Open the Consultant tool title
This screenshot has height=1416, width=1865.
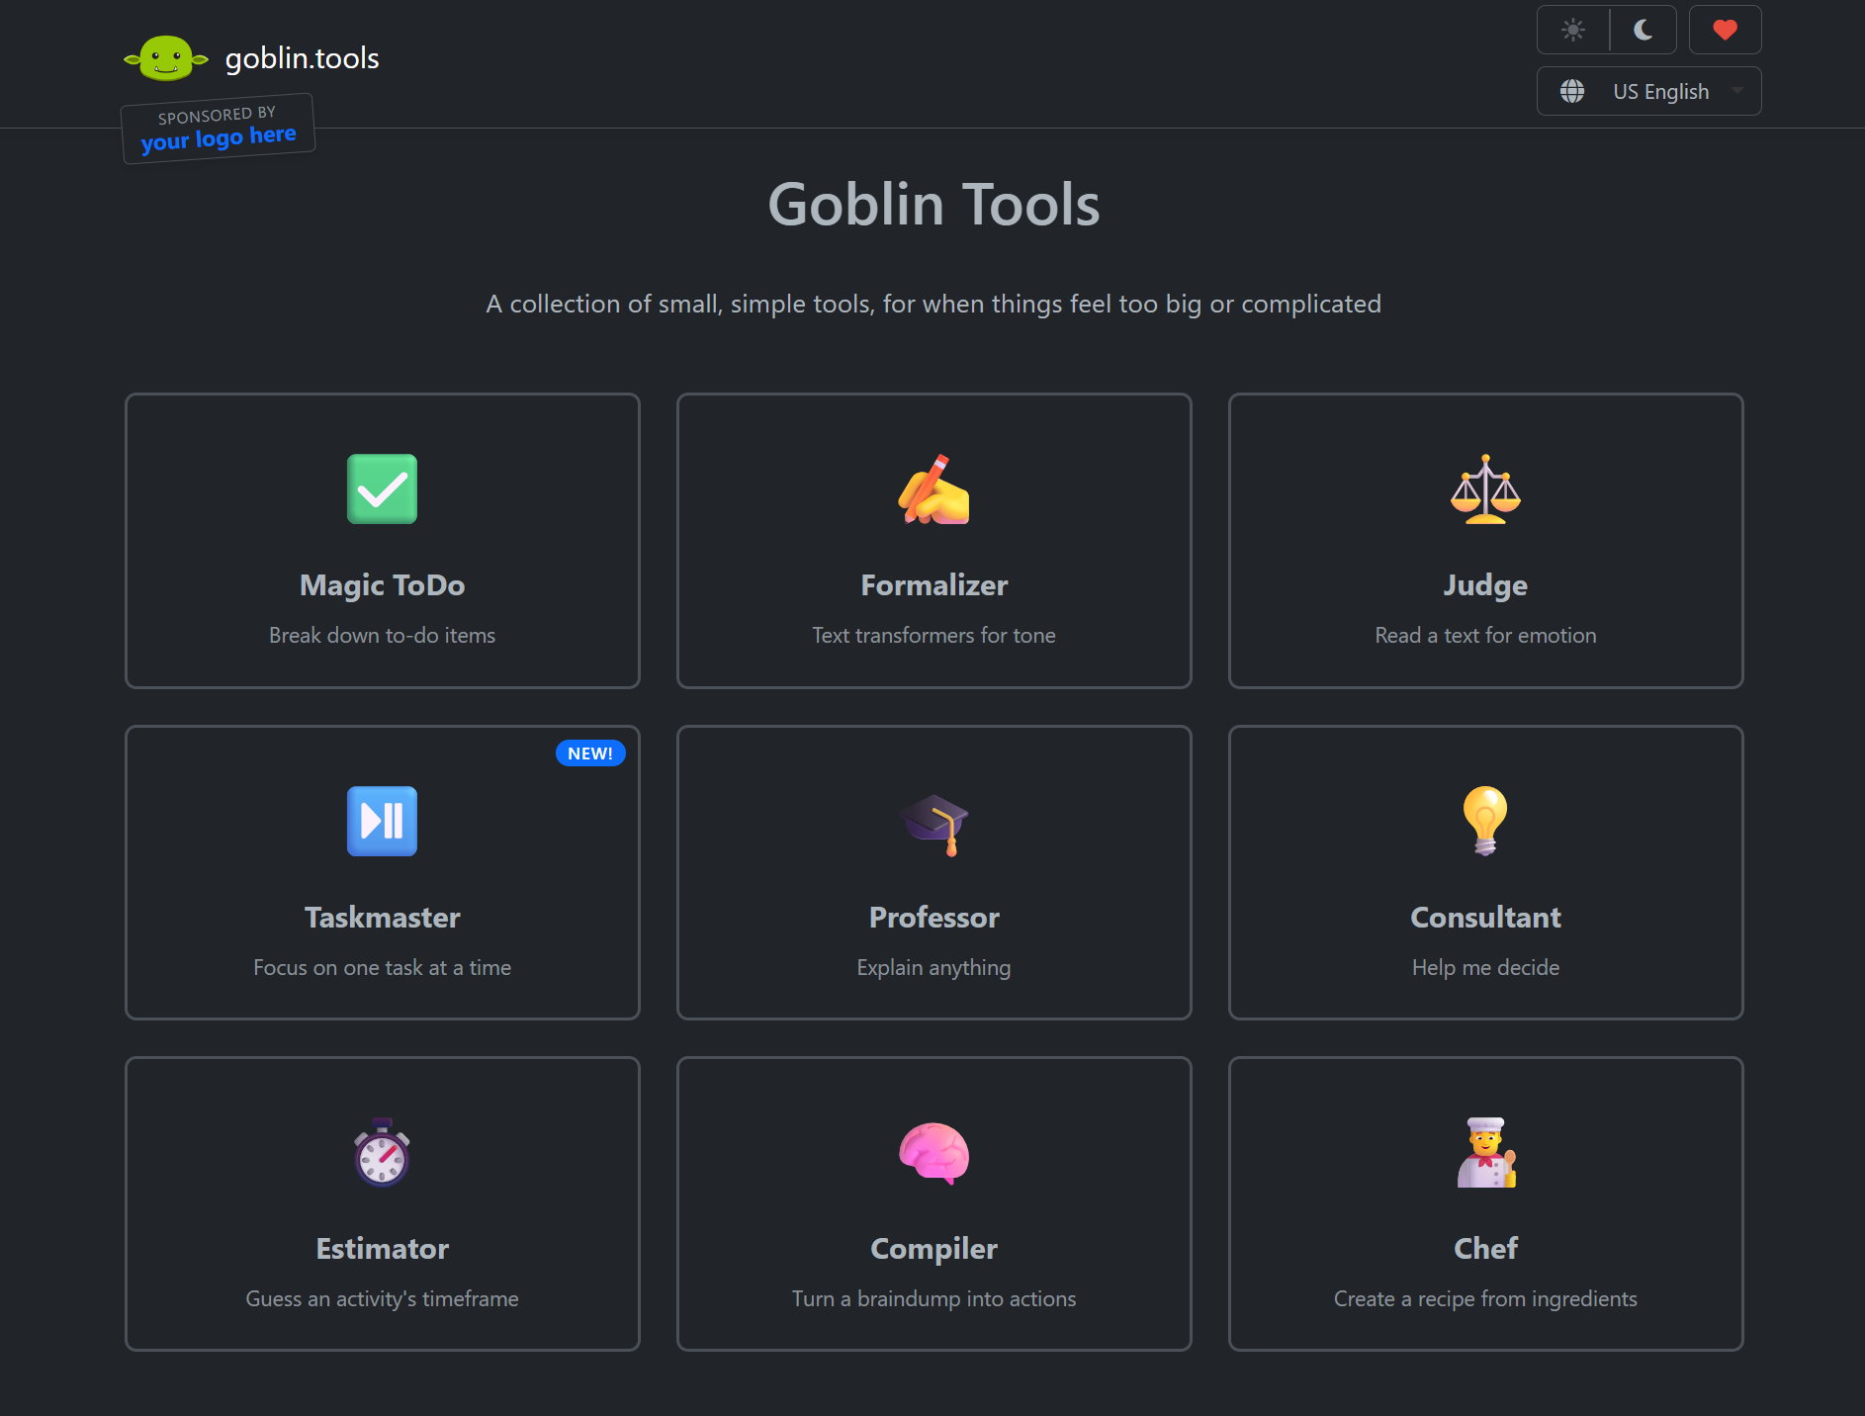[x=1485, y=917]
